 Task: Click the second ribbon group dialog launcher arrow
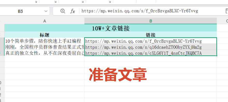pyautogui.click(x=55, y=2)
